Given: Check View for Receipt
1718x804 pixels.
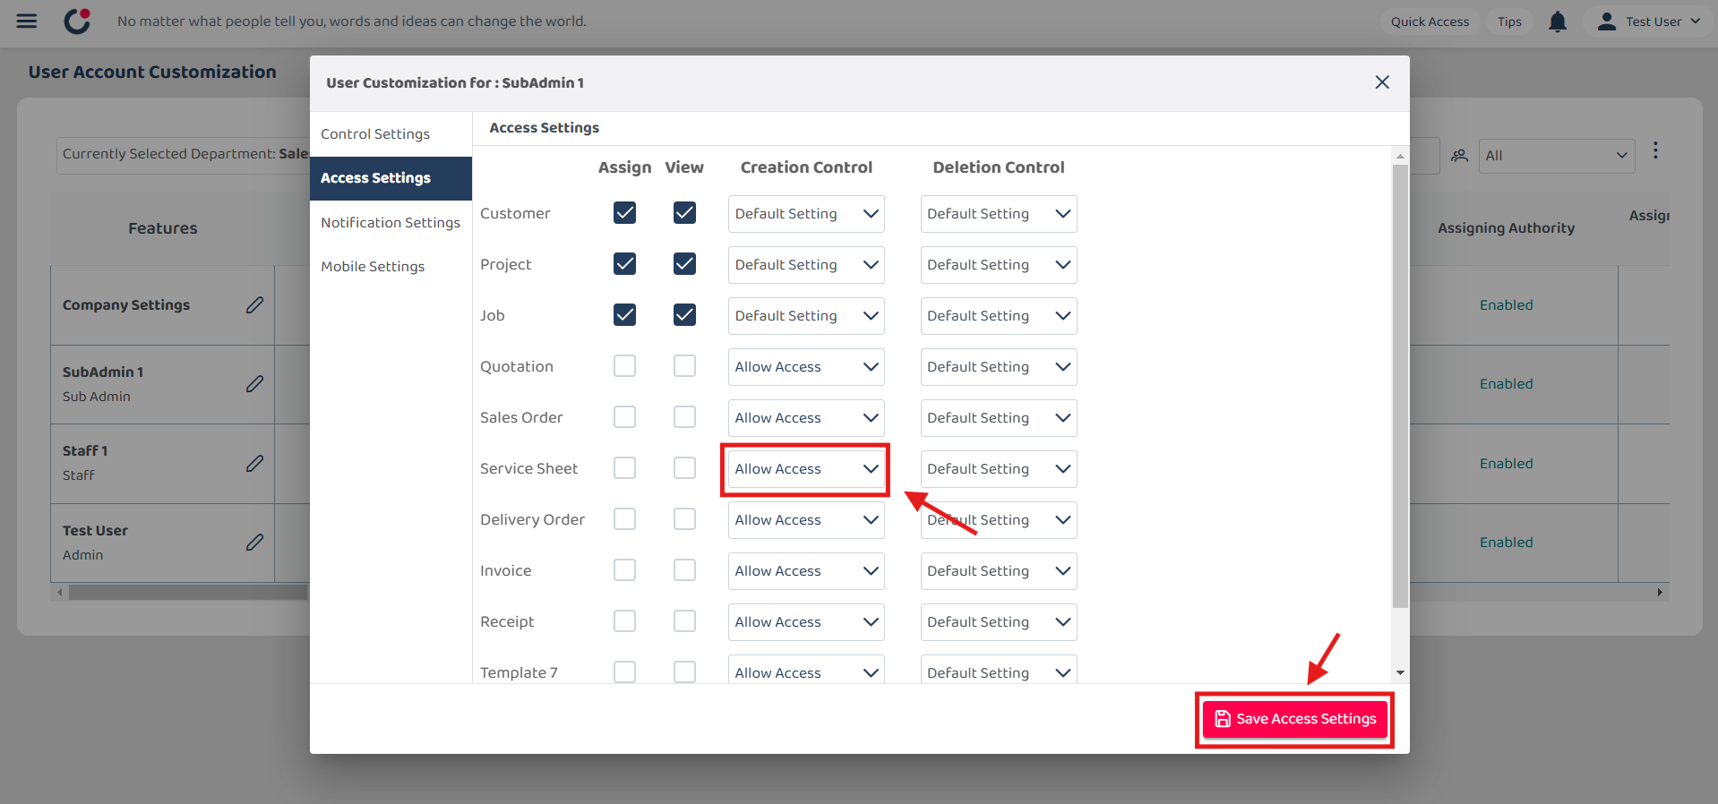Looking at the screenshot, I should [x=684, y=621].
